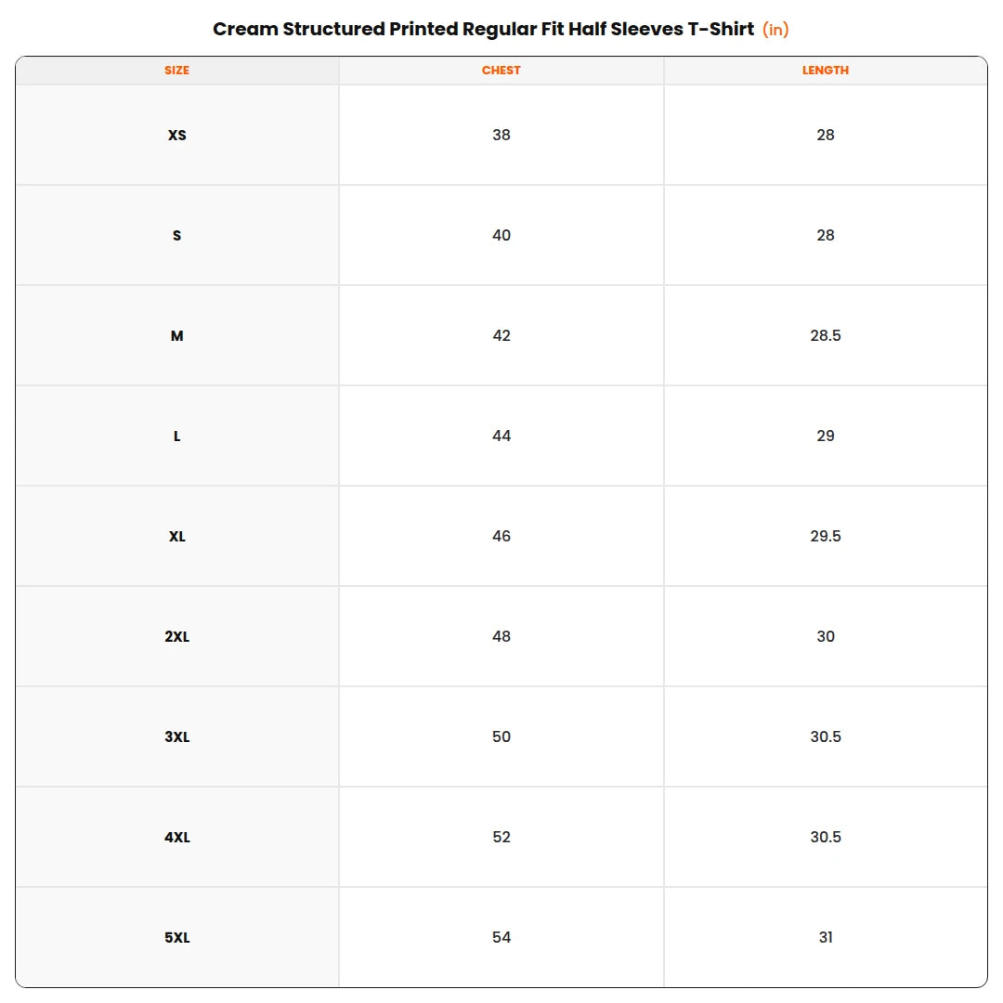Select the M size row label
Screen dimensions: 1003x1003
(x=177, y=336)
